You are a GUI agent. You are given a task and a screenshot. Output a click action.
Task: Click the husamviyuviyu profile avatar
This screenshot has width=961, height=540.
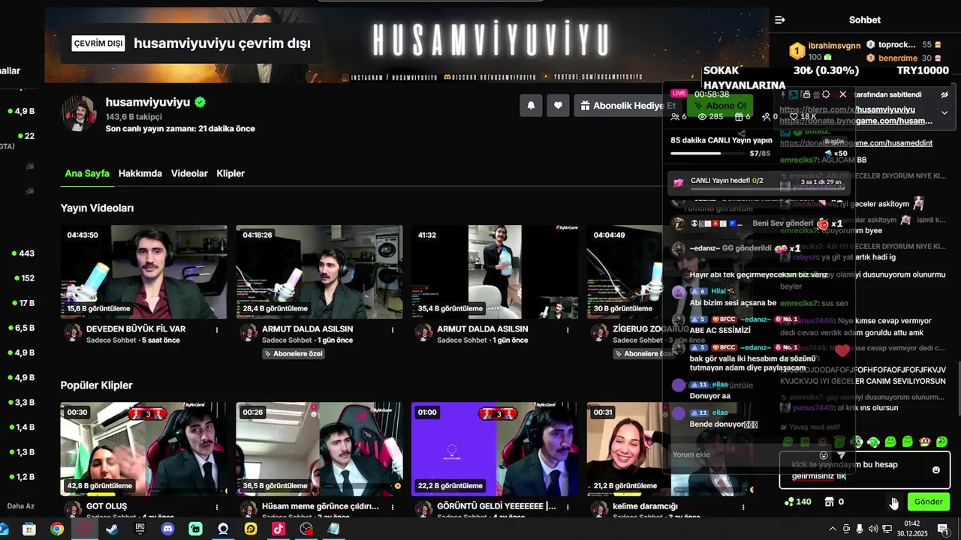point(80,114)
